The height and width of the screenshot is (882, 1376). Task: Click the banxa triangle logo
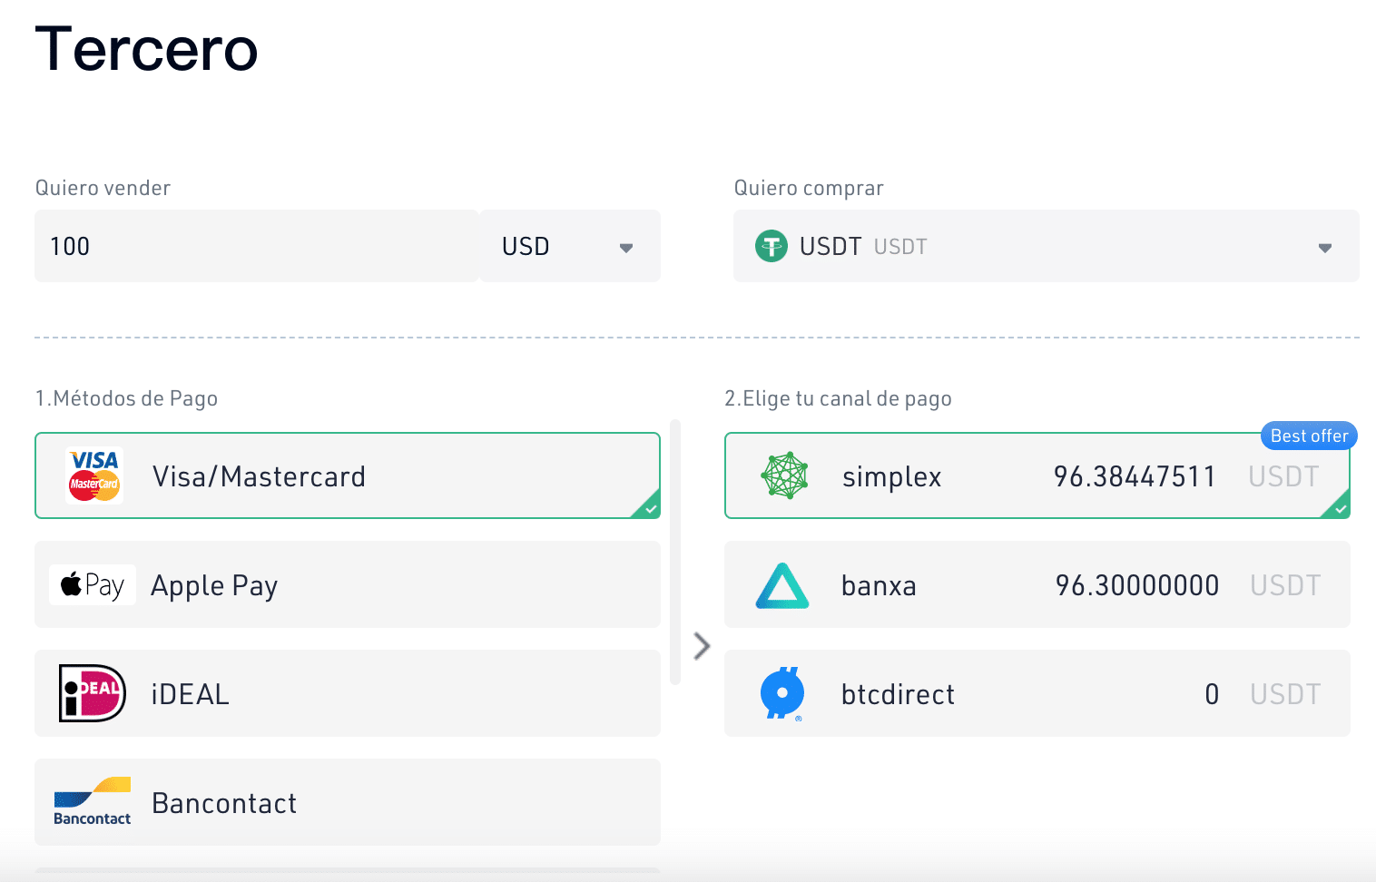pos(782,585)
